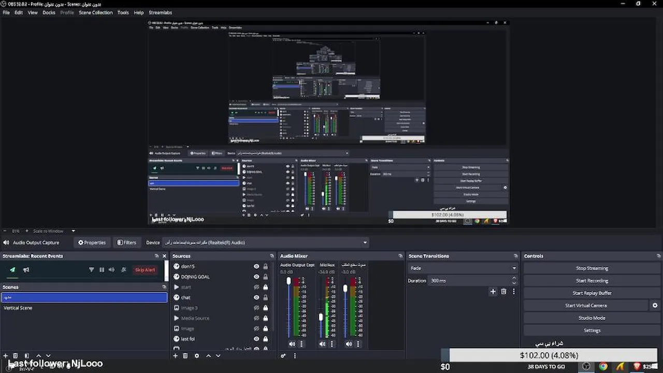Open the Tools menu
The width and height of the screenshot is (663, 373).
[123, 12]
